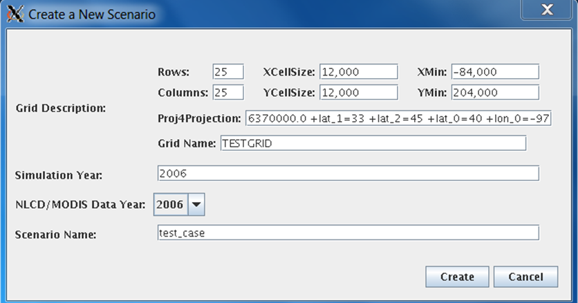Focus the Columns input field
The height and width of the screenshot is (303, 578).
(228, 92)
